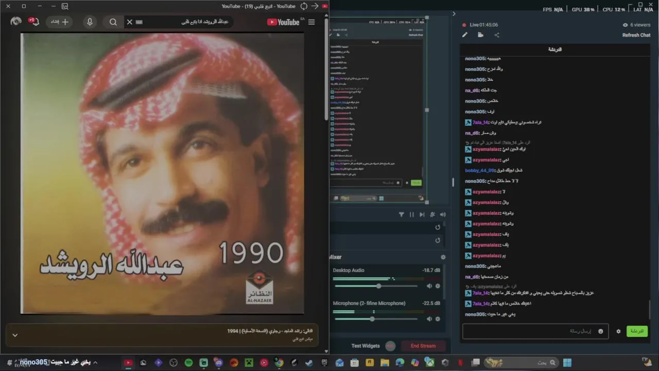Viewport: 659px width, 371px height.
Task: Open the YouTube account avatar menu
Action: tap(16, 22)
